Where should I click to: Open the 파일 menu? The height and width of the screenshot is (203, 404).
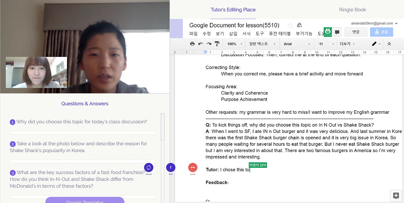(193, 34)
